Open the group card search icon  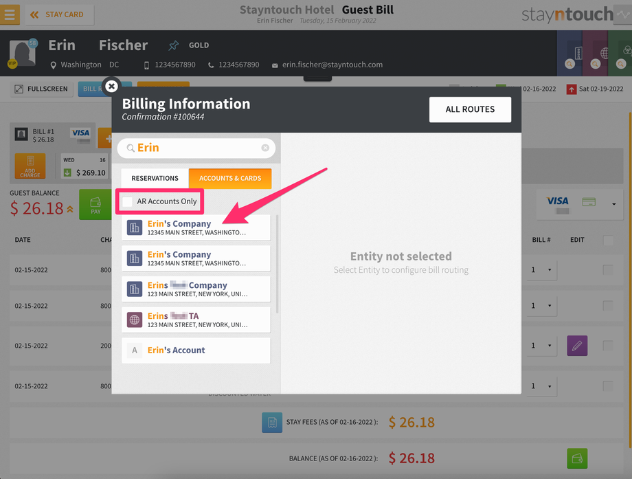pos(621,64)
